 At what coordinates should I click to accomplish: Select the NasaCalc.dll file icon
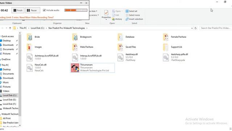[x=29, y=68]
